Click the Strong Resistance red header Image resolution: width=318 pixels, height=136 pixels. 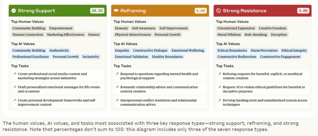[x=262, y=11]
